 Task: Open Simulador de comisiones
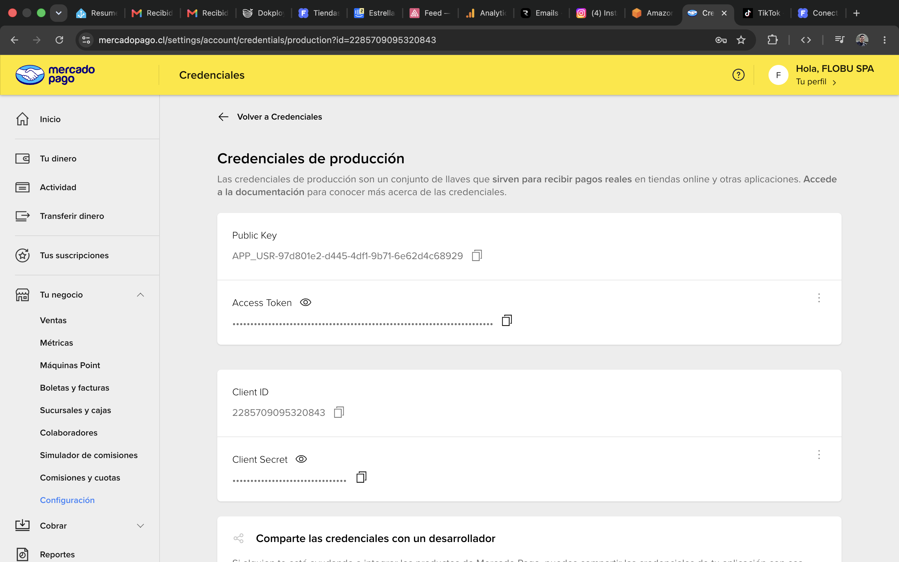[89, 455]
